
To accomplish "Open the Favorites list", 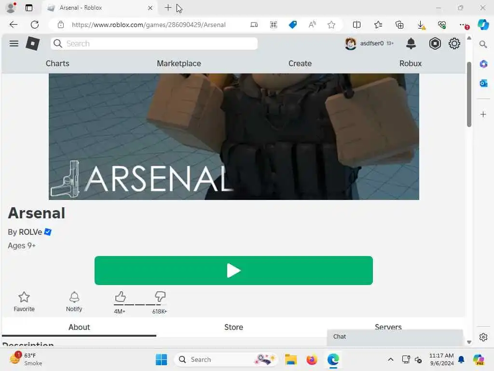I will coord(378,25).
